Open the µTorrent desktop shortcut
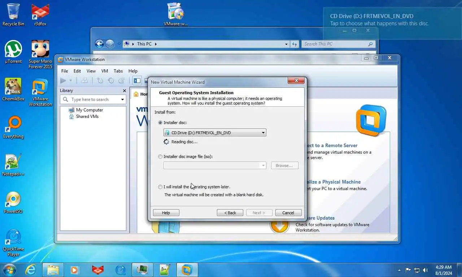 pos(13,52)
